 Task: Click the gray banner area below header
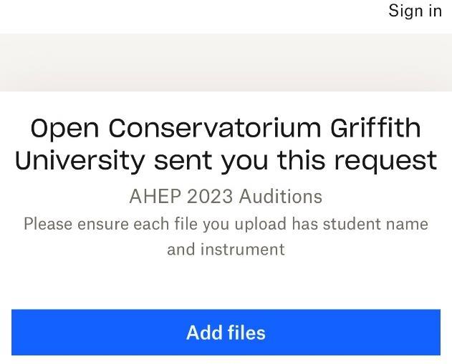[x=226, y=62]
